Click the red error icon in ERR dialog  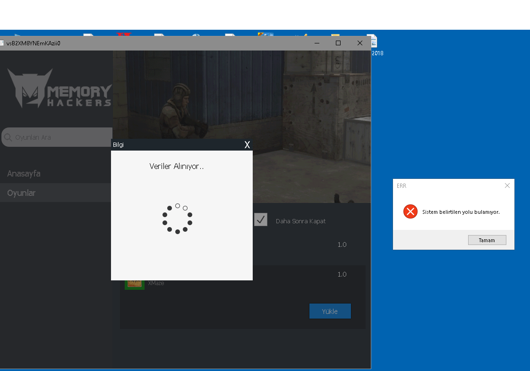coord(410,211)
